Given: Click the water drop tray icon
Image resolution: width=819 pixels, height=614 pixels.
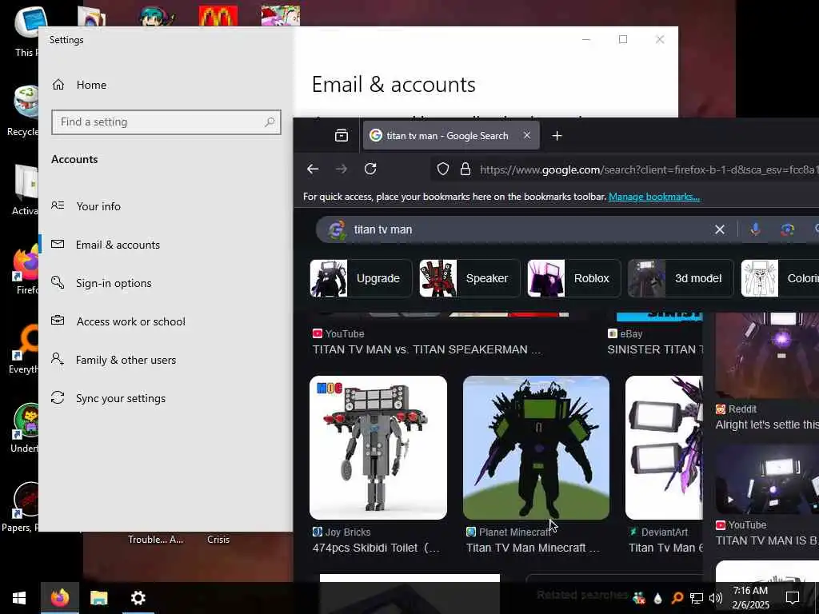Looking at the screenshot, I should (x=657, y=598).
